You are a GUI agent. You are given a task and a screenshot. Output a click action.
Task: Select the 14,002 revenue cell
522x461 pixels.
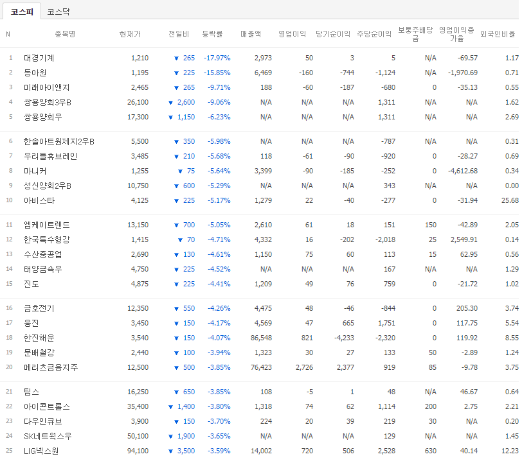(x=262, y=451)
